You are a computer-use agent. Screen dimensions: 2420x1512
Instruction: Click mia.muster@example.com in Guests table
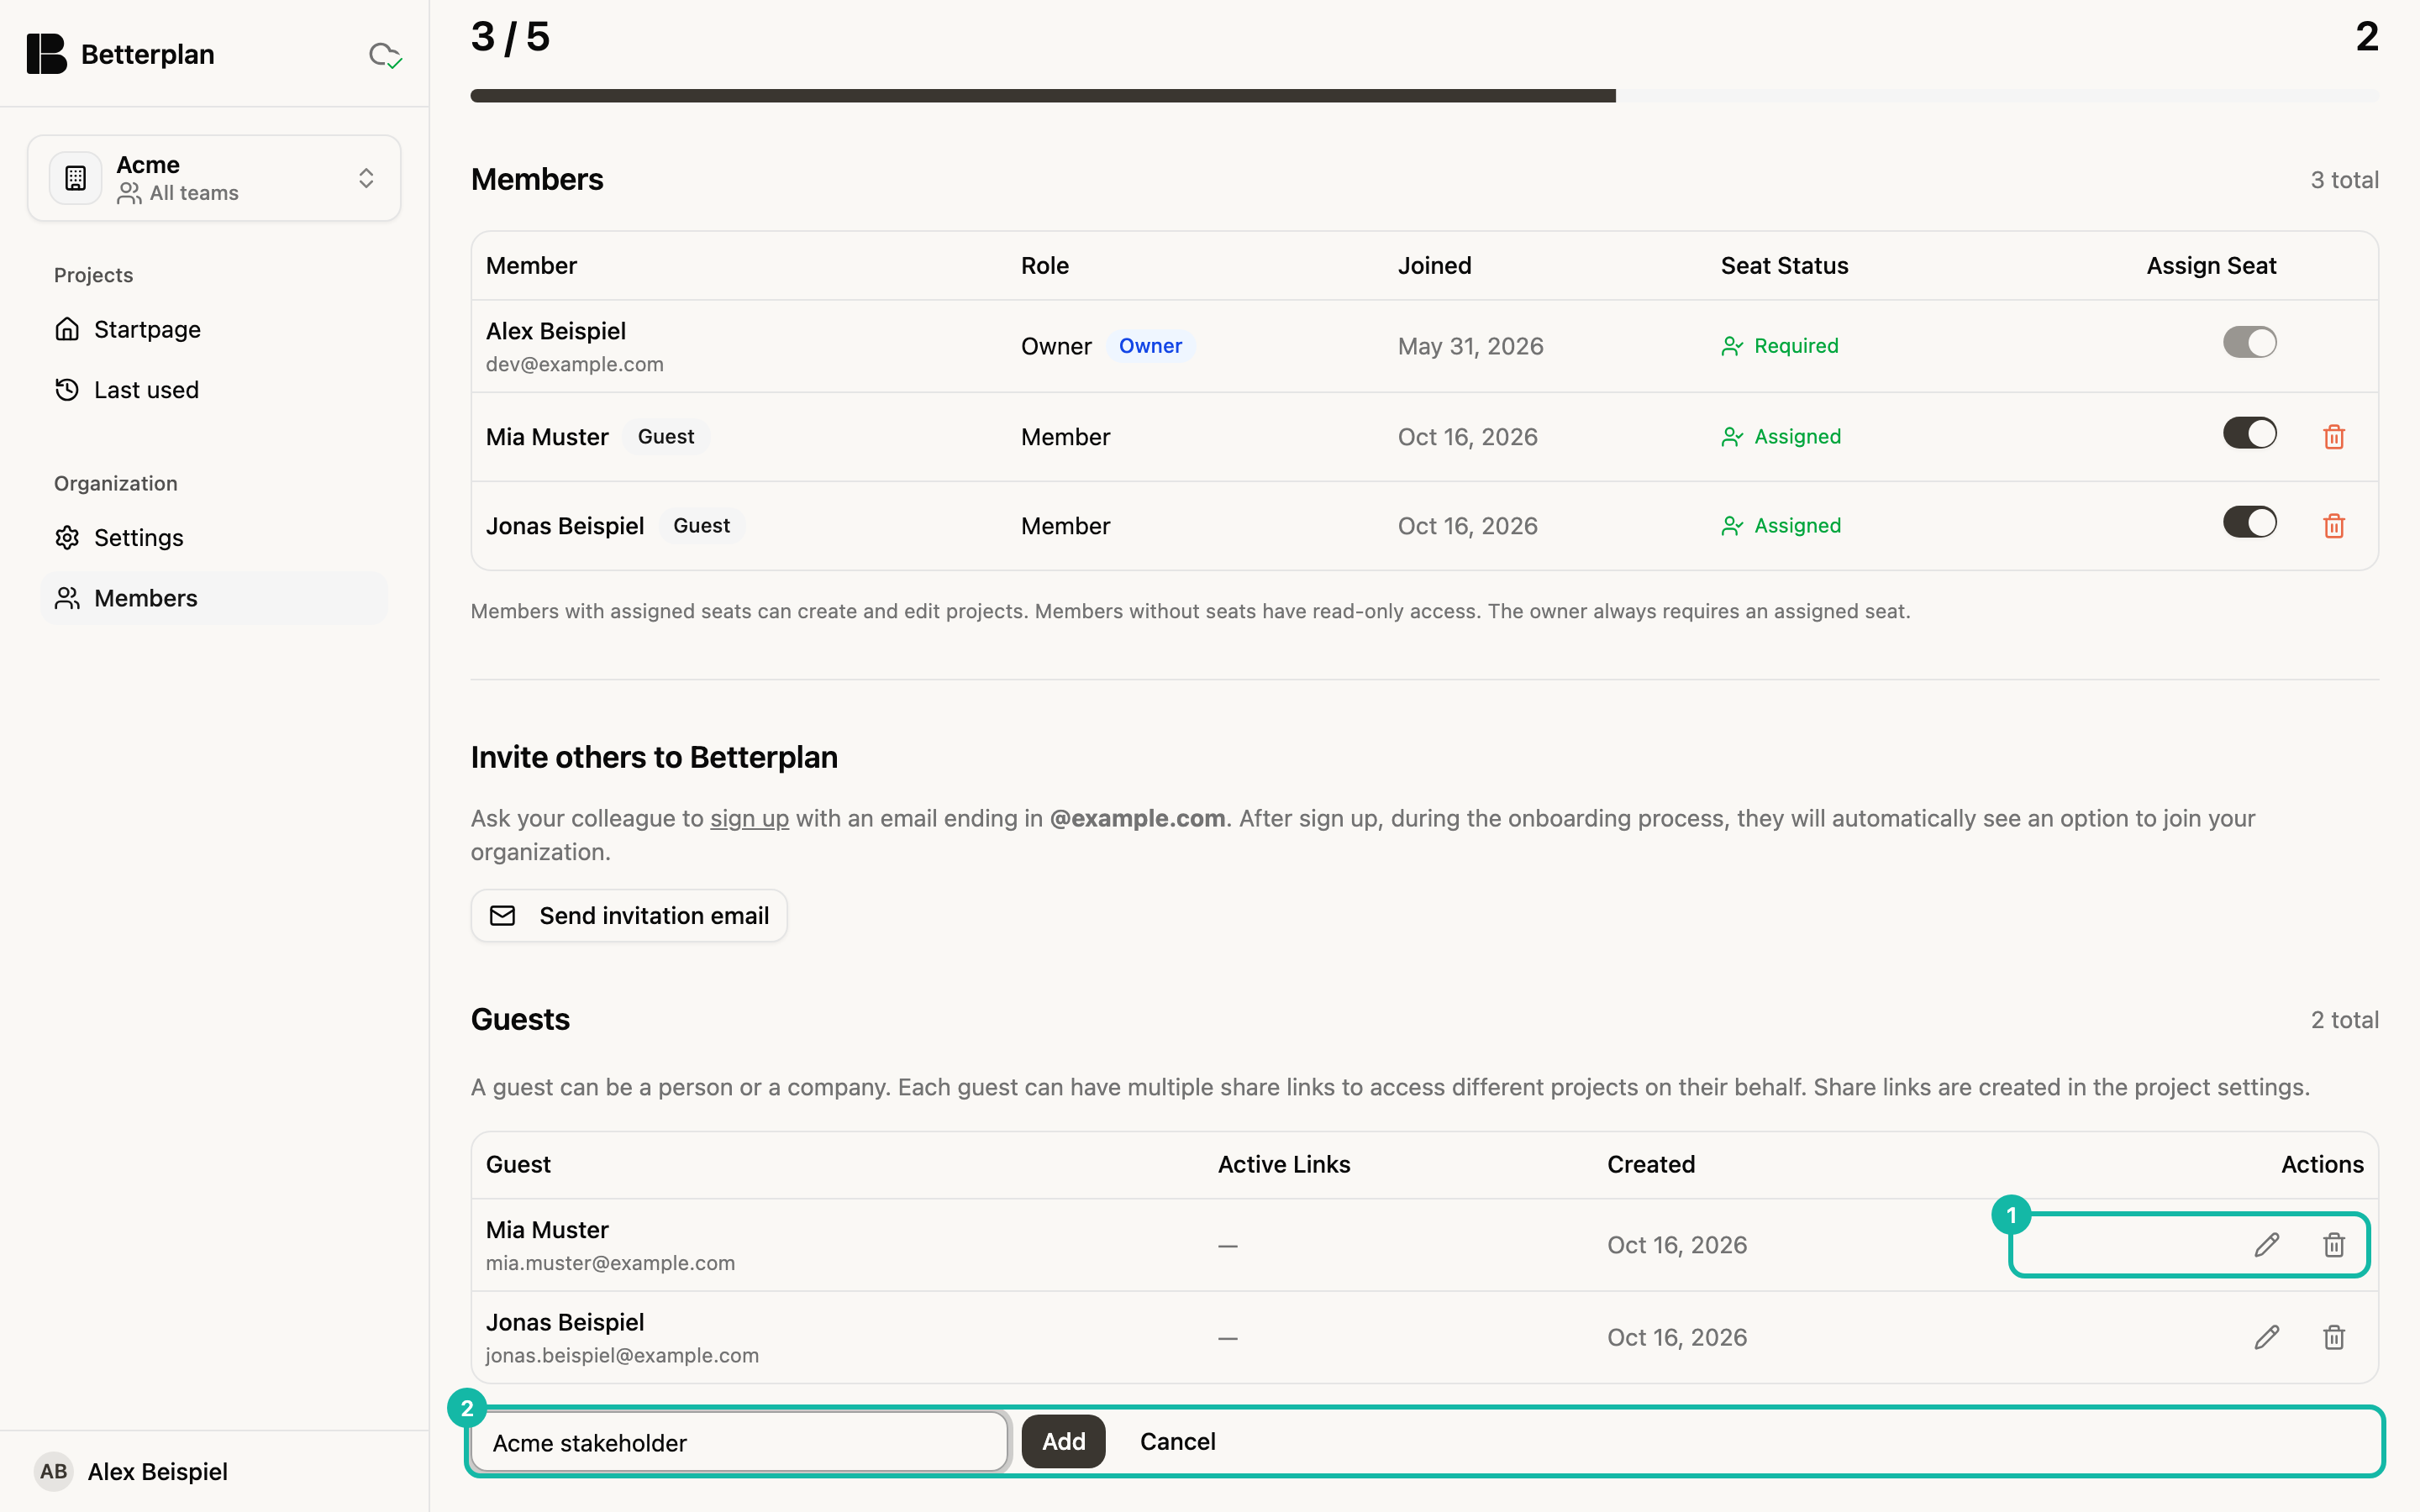pos(610,1263)
